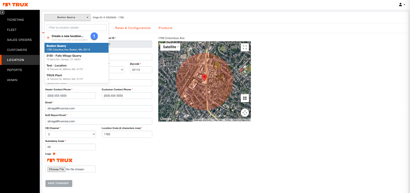The image size is (410, 193).
Task: Expand the Boston Quarry location dropdown
Action: point(67,17)
